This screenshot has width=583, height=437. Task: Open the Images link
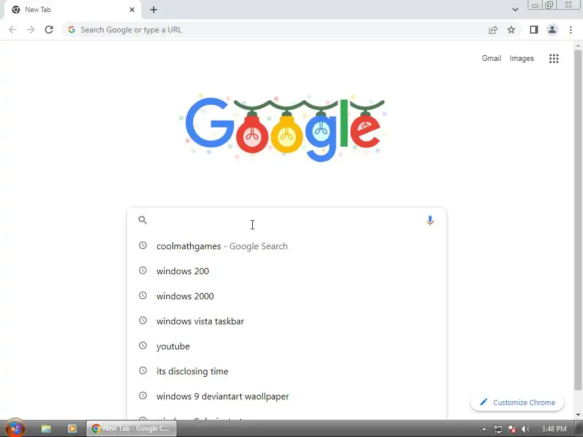point(522,59)
